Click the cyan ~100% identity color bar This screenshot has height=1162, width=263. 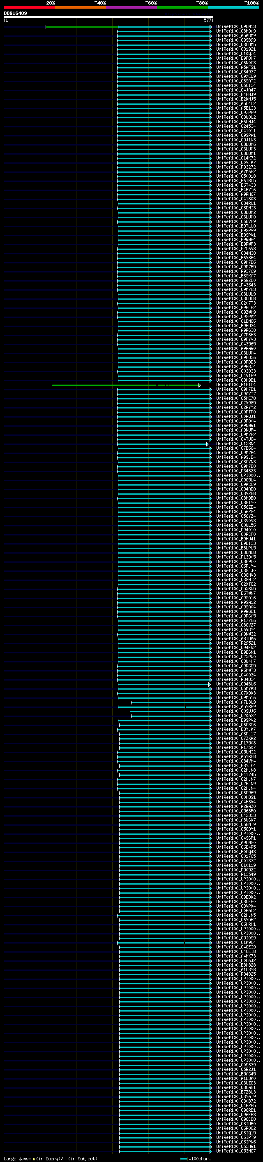coord(233,7)
